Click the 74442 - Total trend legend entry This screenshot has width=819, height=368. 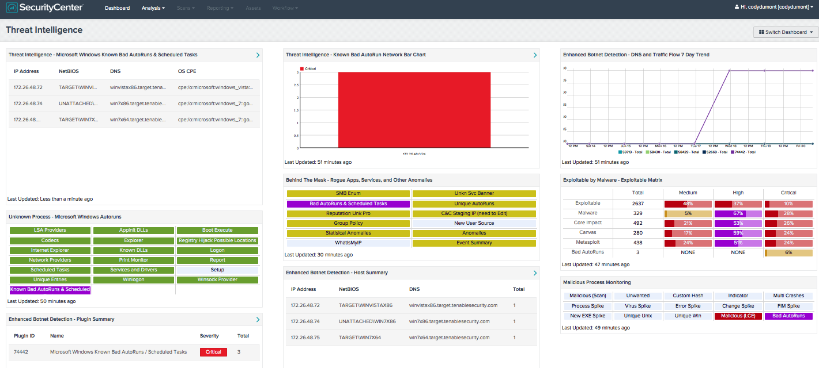[x=742, y=152]
